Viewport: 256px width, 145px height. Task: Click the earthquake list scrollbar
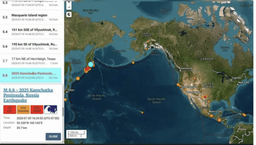63,112
